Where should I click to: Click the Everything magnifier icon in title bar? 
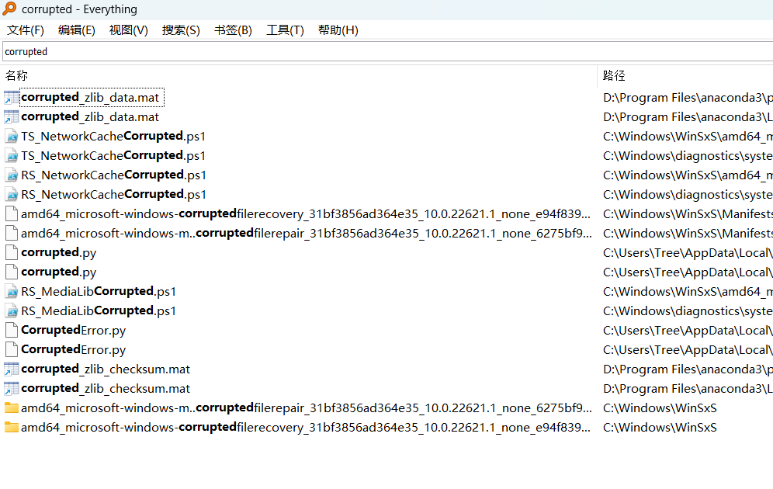pyautogui.click(x=9, y=9)
